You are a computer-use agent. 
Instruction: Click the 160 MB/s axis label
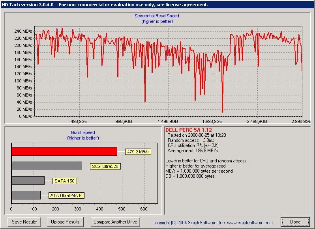pyautogui.click(x=23, y=60)
